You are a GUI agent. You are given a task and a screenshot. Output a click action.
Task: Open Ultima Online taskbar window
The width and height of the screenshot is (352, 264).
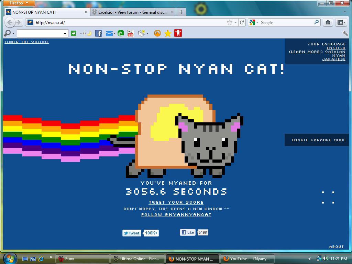tap(137, 259)
